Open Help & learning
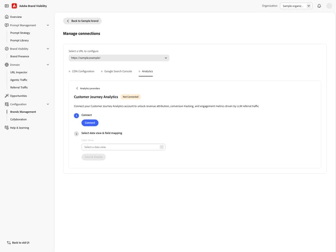 [x=20, y=128]
